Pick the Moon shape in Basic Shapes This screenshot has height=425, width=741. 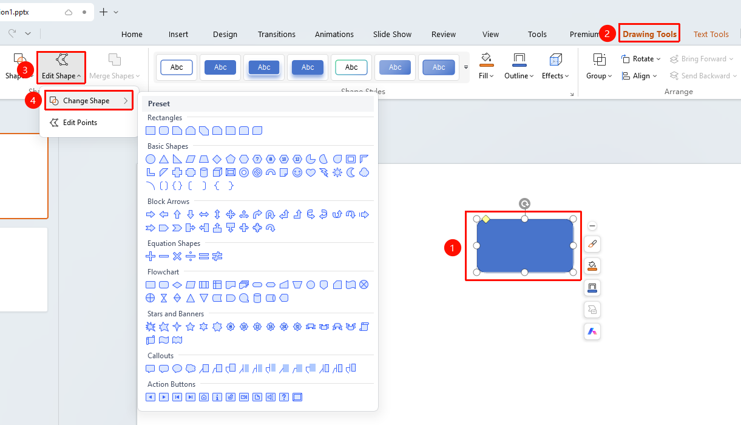[x=351, y=172]
